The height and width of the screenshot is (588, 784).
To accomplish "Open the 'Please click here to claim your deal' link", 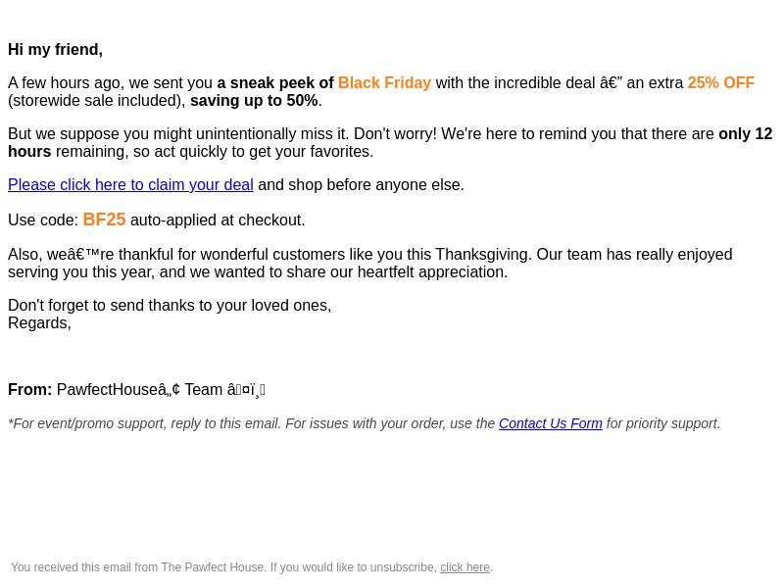I will [130, 184].
